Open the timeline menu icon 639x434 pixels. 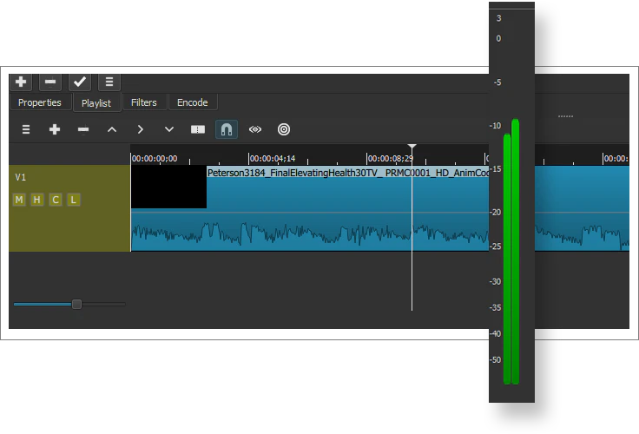tap(26, 129)
